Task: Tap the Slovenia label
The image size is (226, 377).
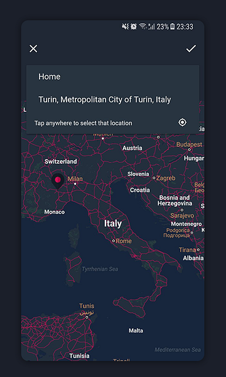Action: [x=138, y=174]
